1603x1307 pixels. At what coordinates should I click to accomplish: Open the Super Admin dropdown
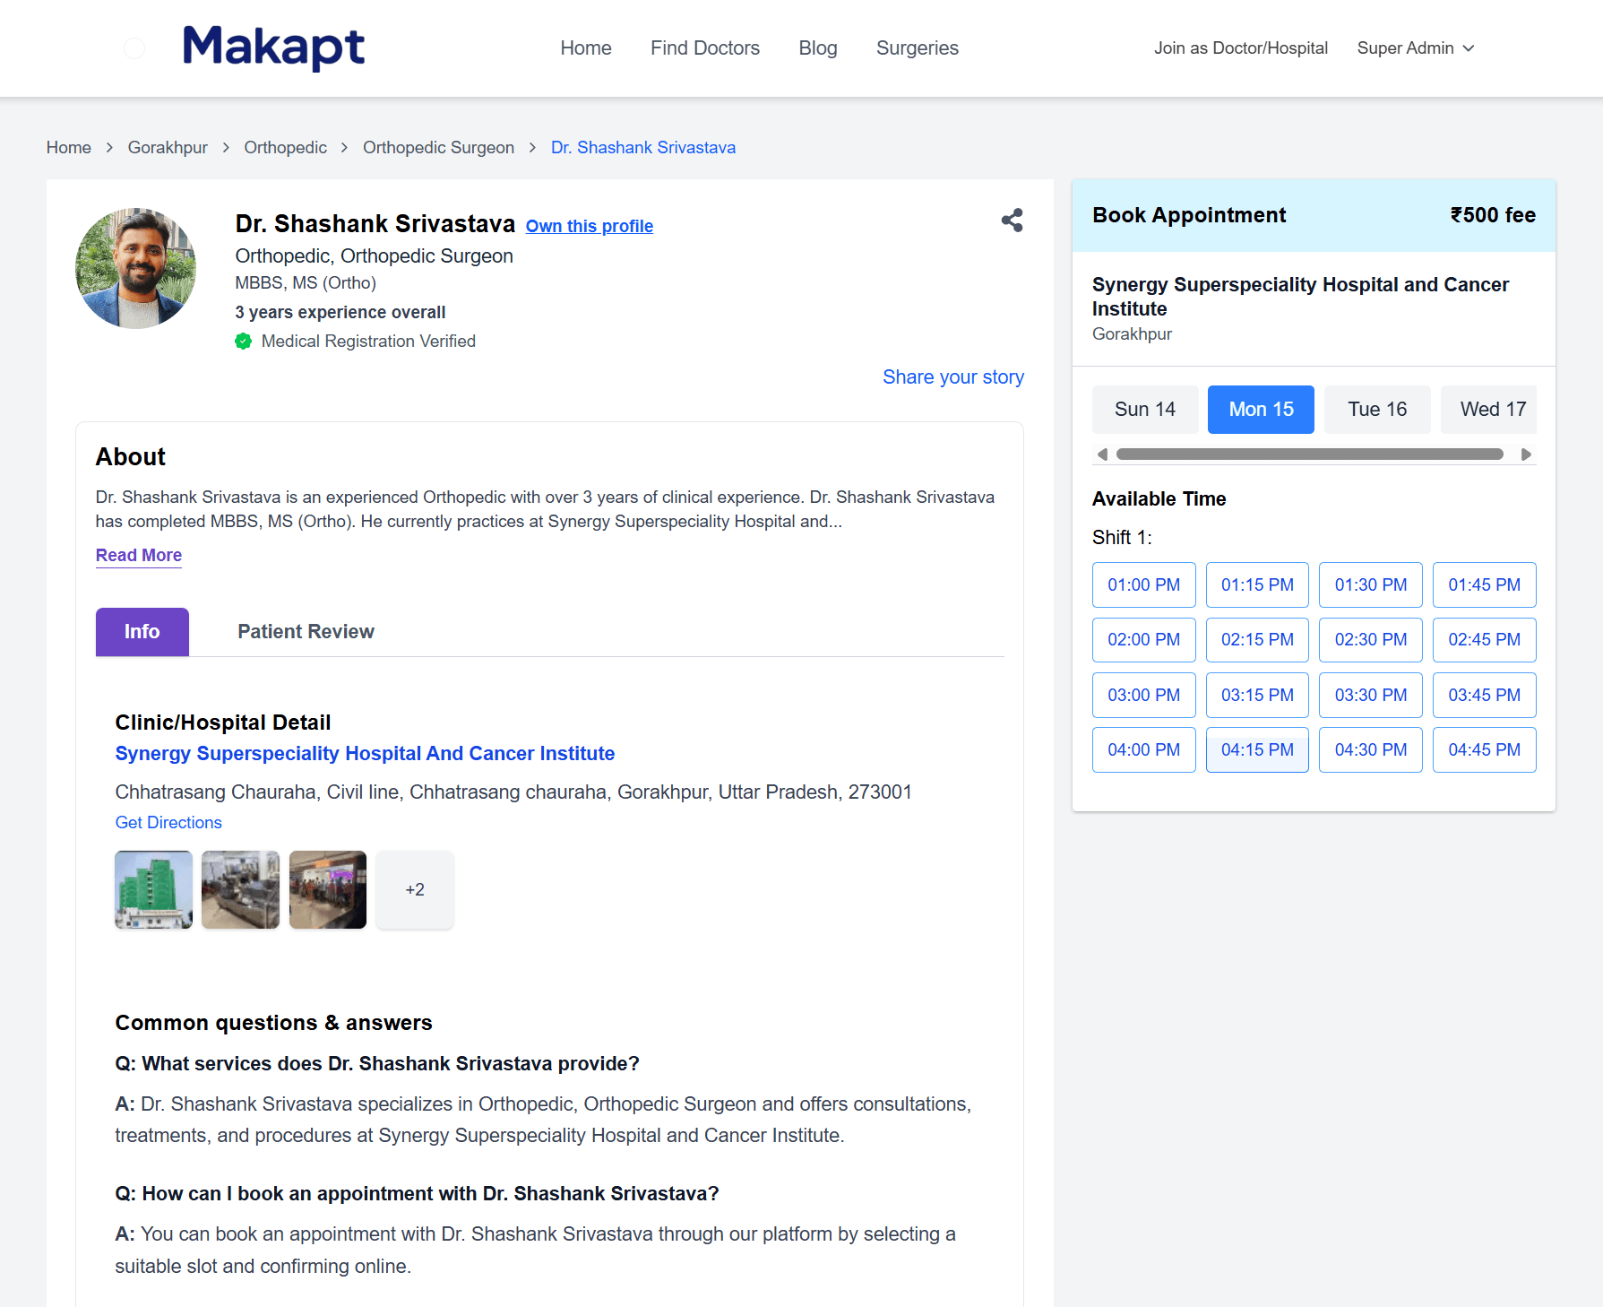[1415, 48]
